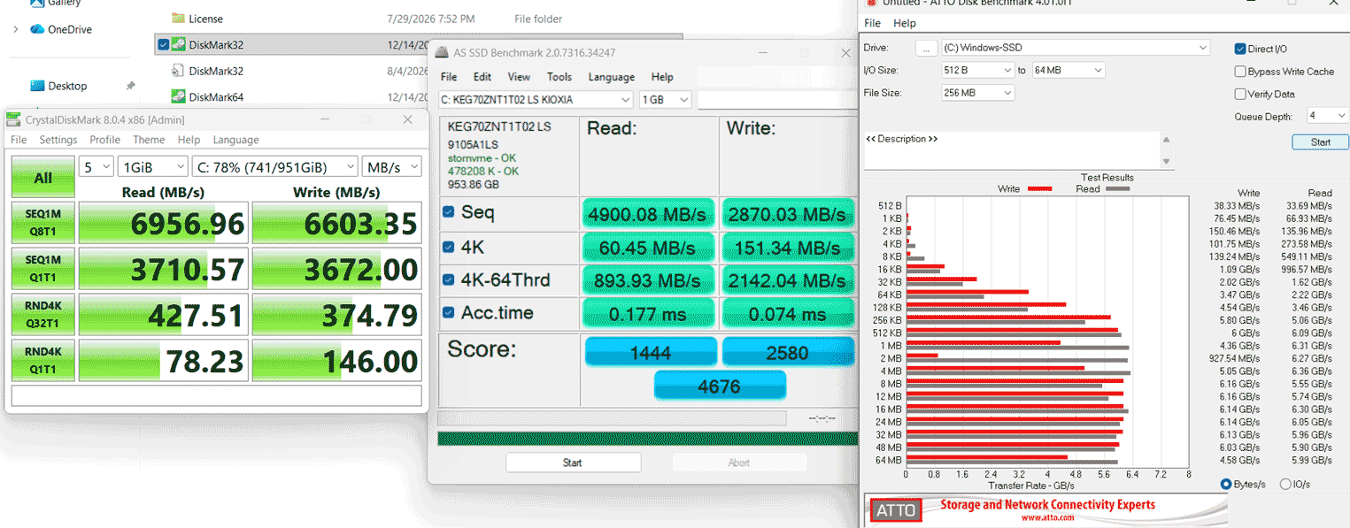1350x528 pixels.
Task: Click the License folder icon
Action: [178, 19]
